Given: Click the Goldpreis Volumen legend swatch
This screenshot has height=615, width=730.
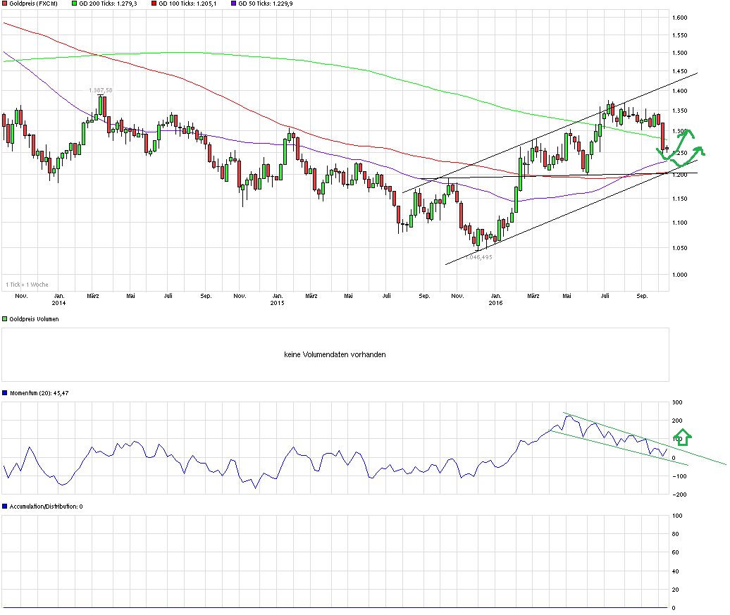Looking at the screenshot, I should 5,319.
